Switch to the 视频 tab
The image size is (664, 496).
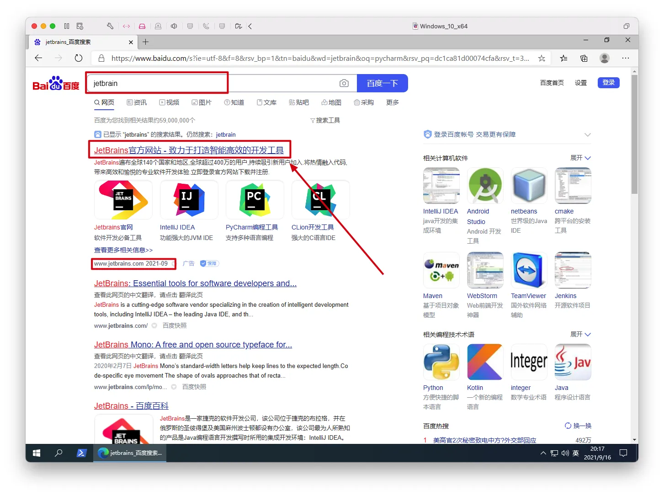click(x=169, y=102)
